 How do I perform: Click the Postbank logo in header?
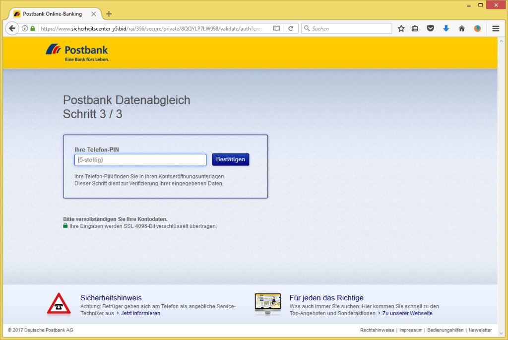tap(77, 53)
